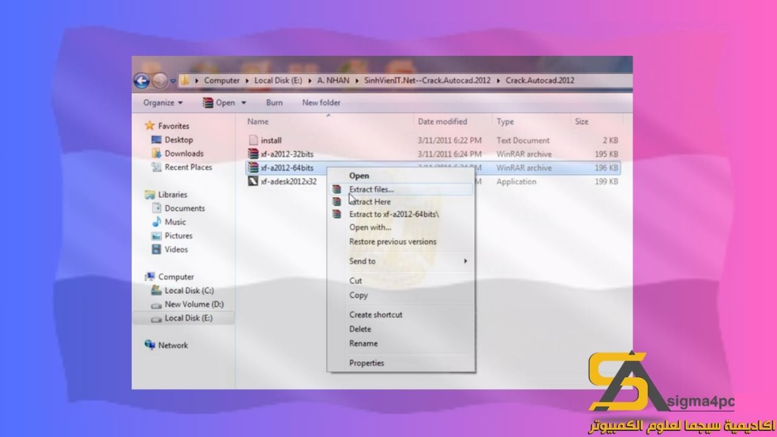The width and height of the screenshot is (777, 437).
Task: Click the Documents library icon
Action: [x=156, y=208]
